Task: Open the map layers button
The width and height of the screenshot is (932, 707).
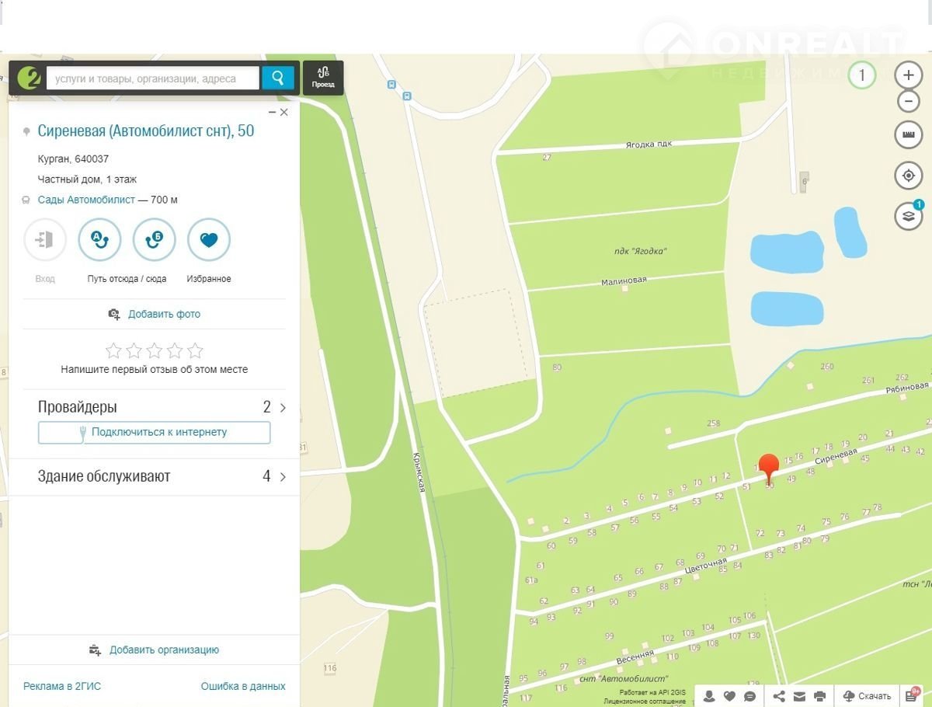Action: (x=908, y=216)
